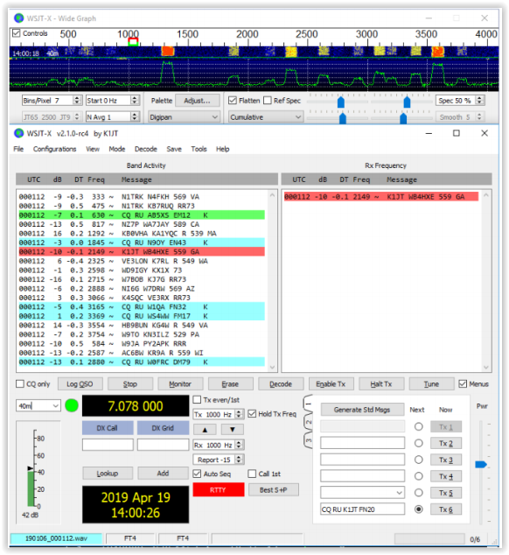Select the Next radio button for Tx 6

click(x=419, y=509)
